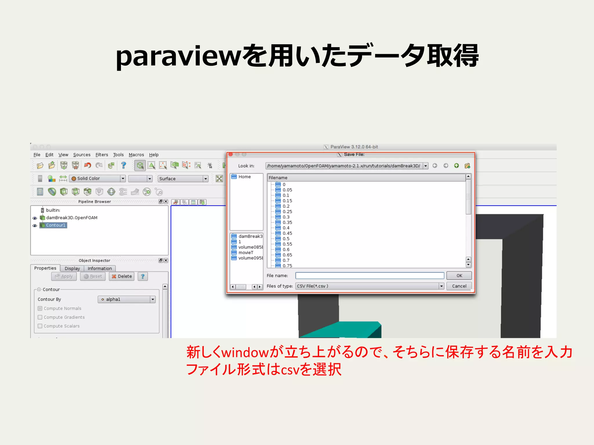Click the gray Redo arrow icon

[x=99, y=165]
